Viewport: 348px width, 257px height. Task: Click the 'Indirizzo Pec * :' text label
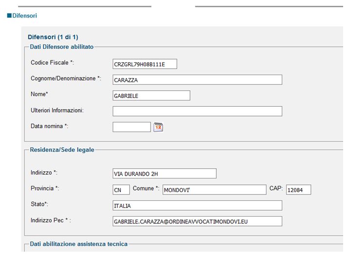click(51, 220)
